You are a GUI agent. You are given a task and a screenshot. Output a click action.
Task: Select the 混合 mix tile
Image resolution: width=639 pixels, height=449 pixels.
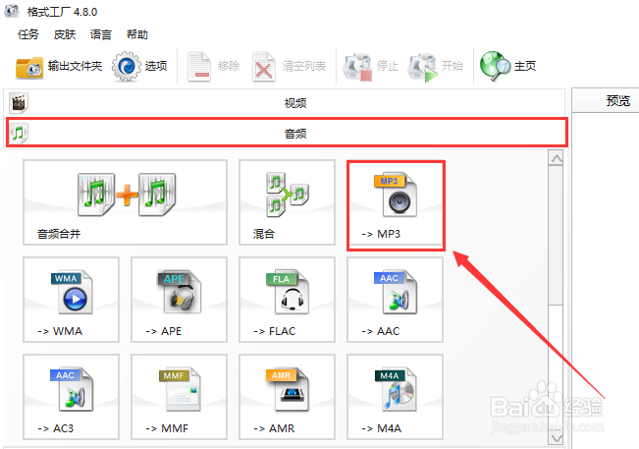[x=288, y=202]
